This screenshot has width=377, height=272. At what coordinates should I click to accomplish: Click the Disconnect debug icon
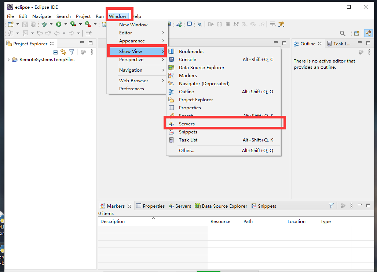(x=236, y=24)
